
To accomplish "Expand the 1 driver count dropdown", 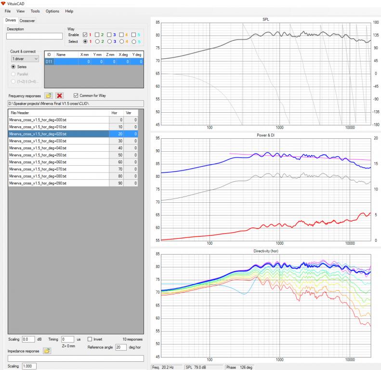I will click(25, 59).
